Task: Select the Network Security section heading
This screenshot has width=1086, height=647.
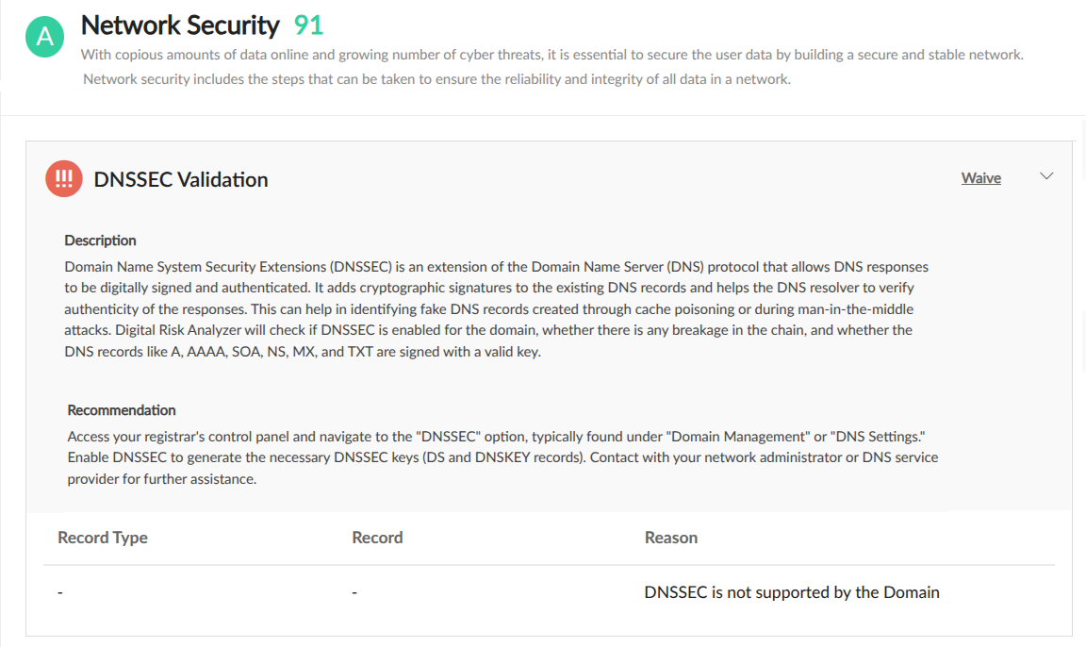Action: [x=179, y=25]
